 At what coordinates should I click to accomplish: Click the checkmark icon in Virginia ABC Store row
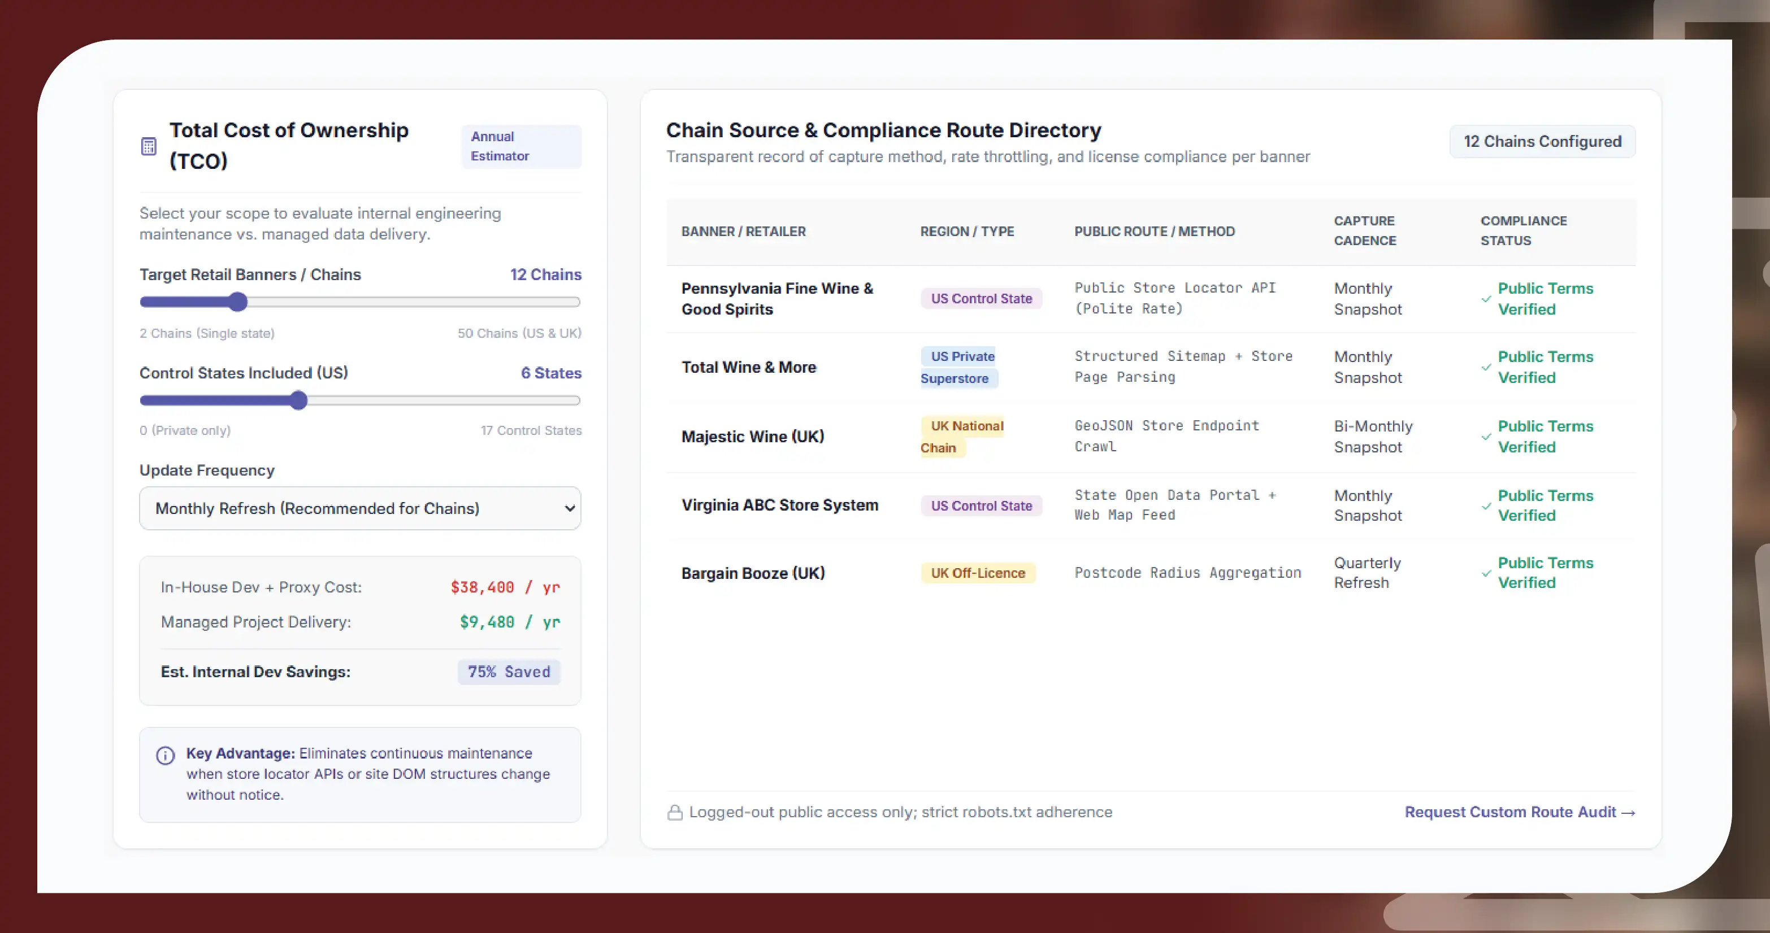(1486, 506)
